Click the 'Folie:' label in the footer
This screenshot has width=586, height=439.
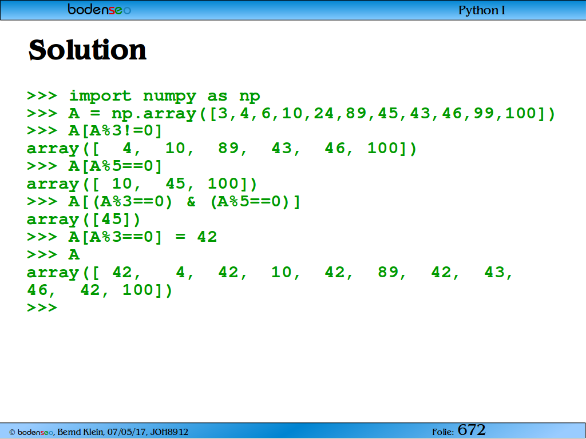443,432
